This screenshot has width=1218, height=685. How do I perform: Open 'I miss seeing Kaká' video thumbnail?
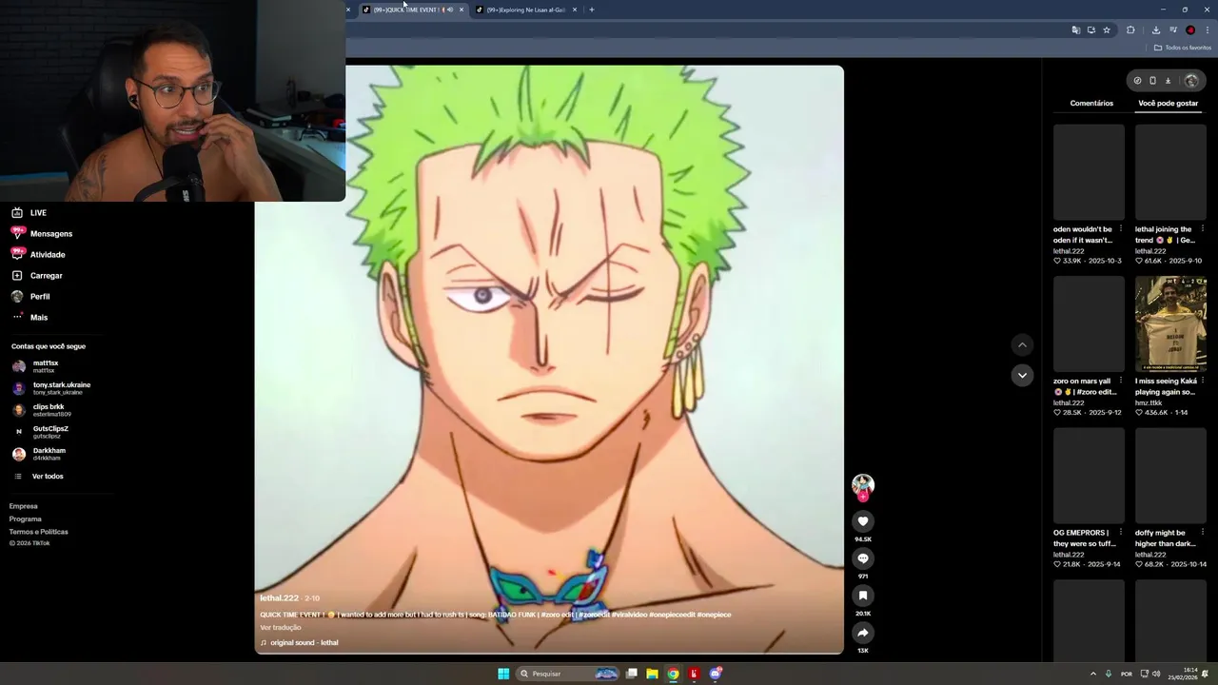[1170, 323]
